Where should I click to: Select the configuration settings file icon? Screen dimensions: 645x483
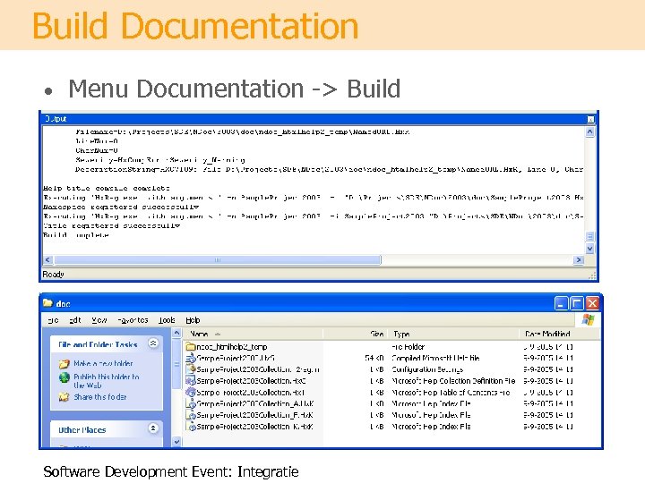click(x=190, y=369)
